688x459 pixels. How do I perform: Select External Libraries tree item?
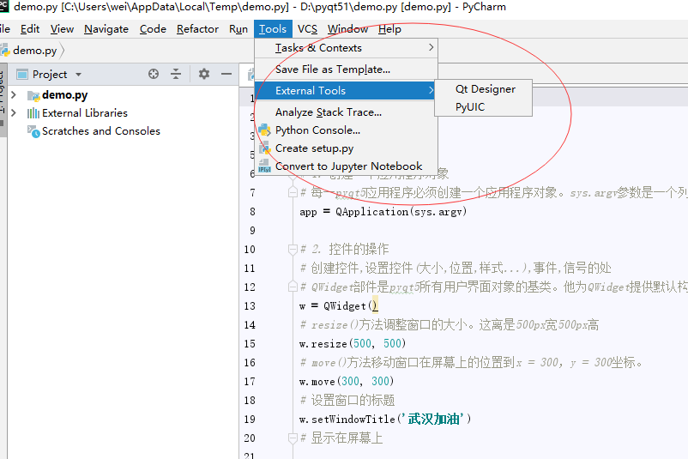85,113
